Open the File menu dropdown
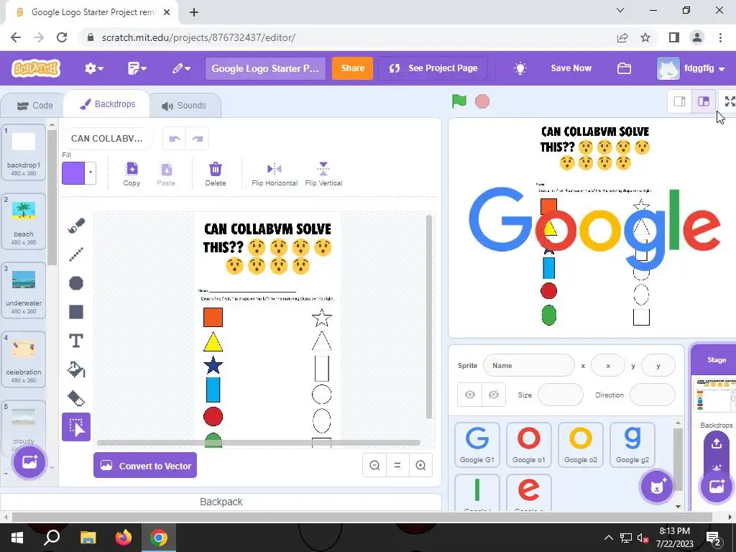The width and height of the screenshot is (736, 552). (137, 68)
